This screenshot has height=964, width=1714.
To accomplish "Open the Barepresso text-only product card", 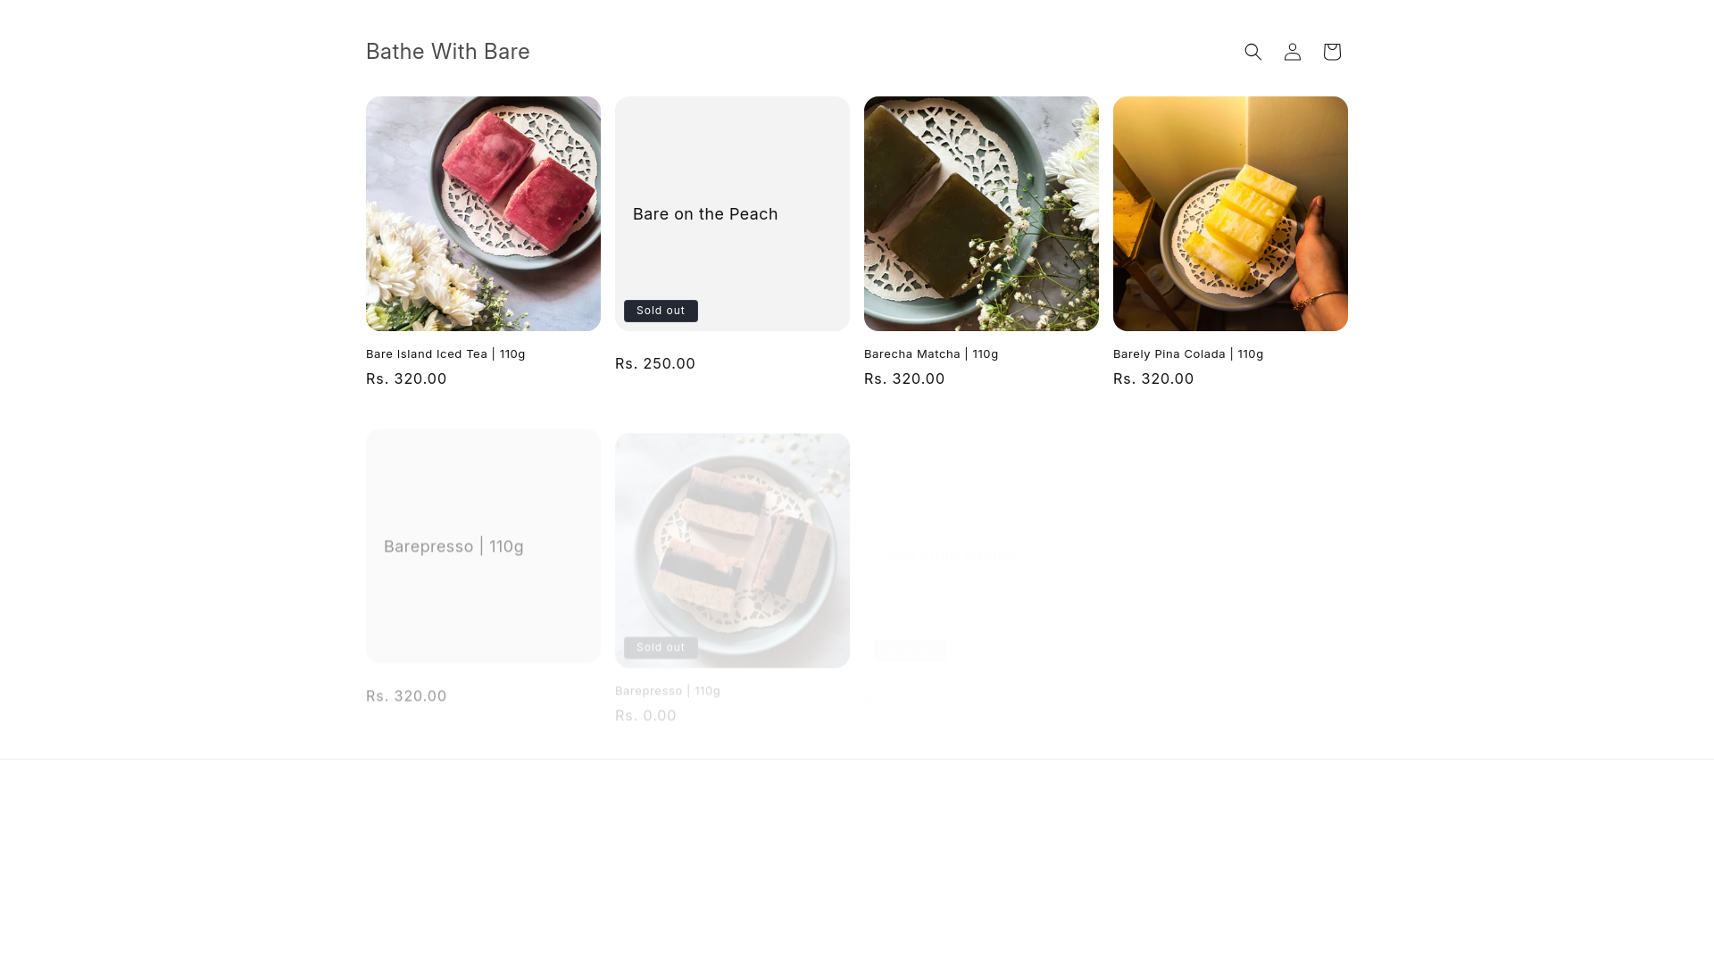I will [x=483, y=545].
